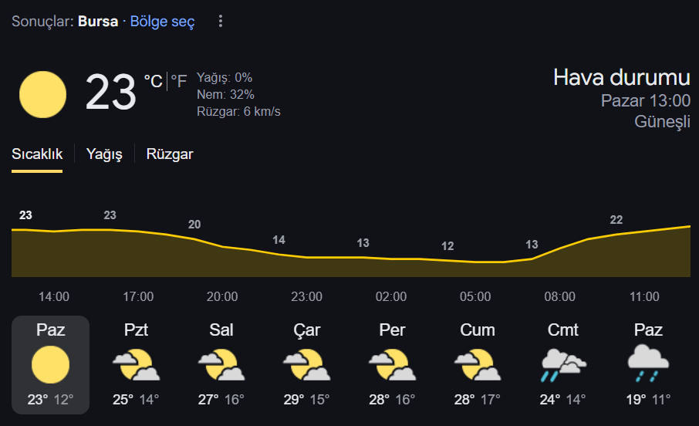Open the three-dot options menu
Screen dimensions: 699x426
tap(220, 21)
